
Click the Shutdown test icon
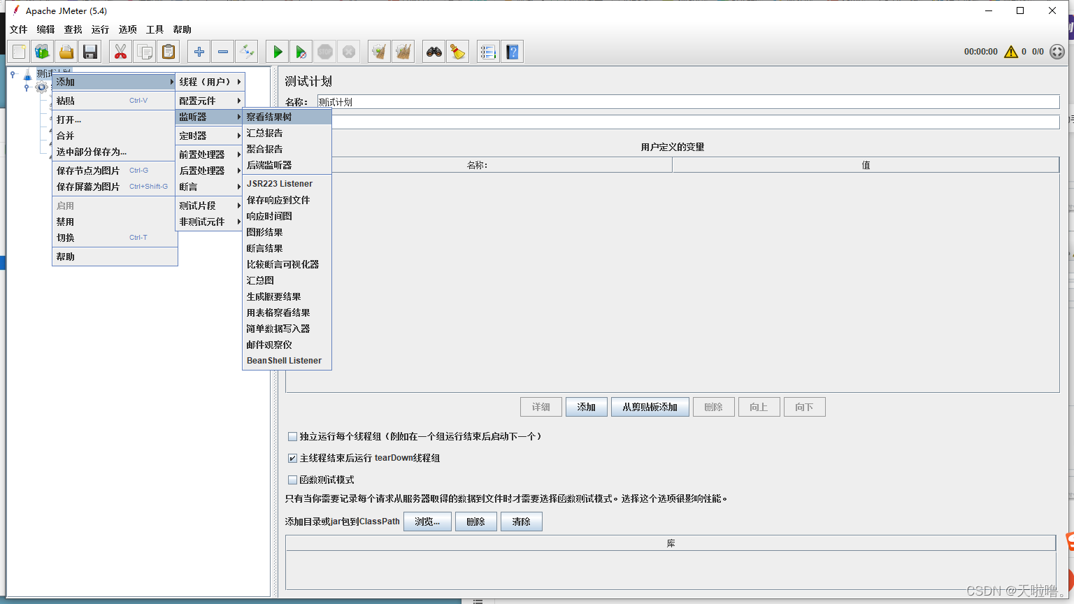tap(349, 52)
